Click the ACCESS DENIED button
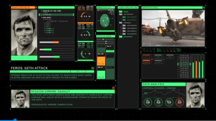The image size is (216, 121). (x=24, y=58)
